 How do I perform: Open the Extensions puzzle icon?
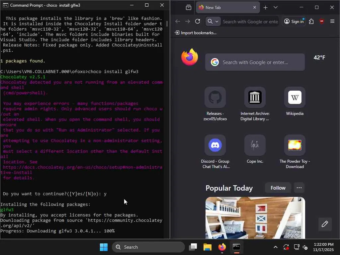[311, 21]
